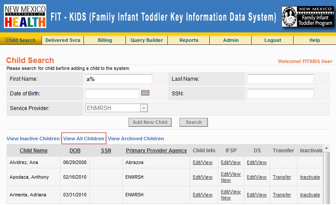This screenshot has height=205, width=336.
Task: Click the Search button
Action: [194, 122]
